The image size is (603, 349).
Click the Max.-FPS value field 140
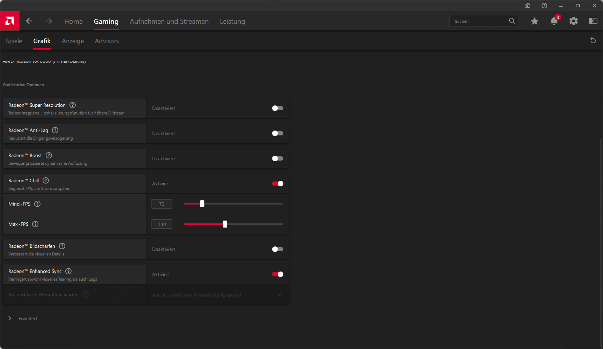pyautogui.click(x=162, y=224)
